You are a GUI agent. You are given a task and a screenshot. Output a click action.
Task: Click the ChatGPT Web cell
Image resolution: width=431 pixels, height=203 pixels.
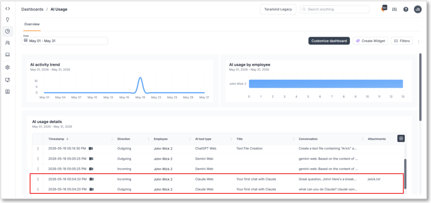point(205,148)
